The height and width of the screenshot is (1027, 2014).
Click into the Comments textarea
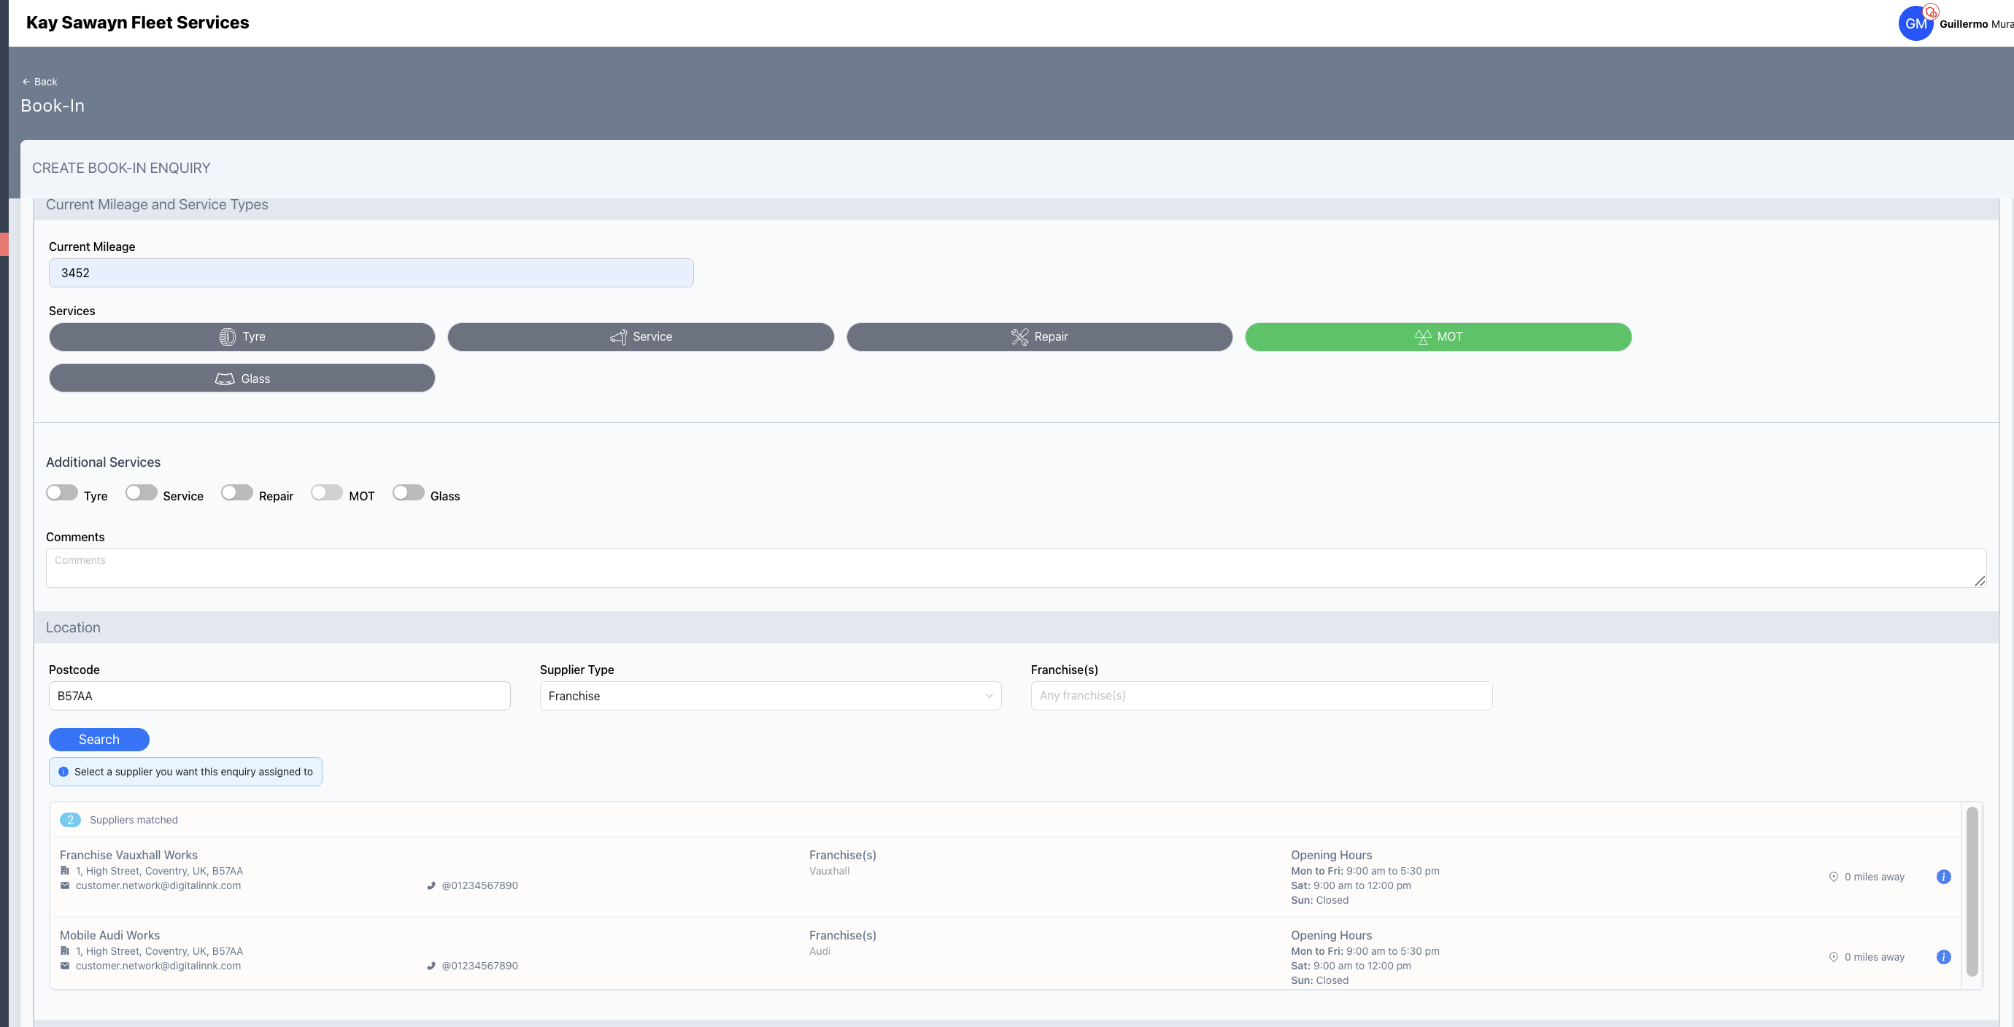tap(1016, 568)
